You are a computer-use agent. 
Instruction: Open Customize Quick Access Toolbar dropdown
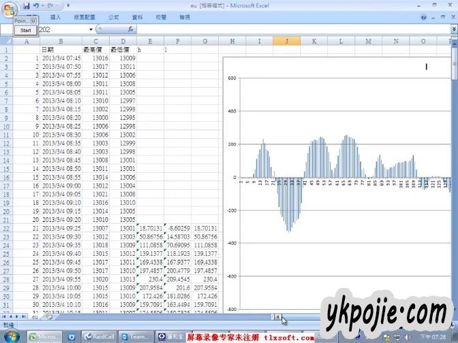[x=67, y=5]
